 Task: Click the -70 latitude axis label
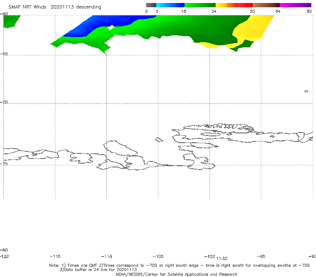point(4,102)
